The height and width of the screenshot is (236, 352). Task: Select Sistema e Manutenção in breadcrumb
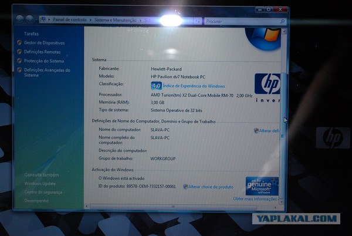tap(116, 20)
